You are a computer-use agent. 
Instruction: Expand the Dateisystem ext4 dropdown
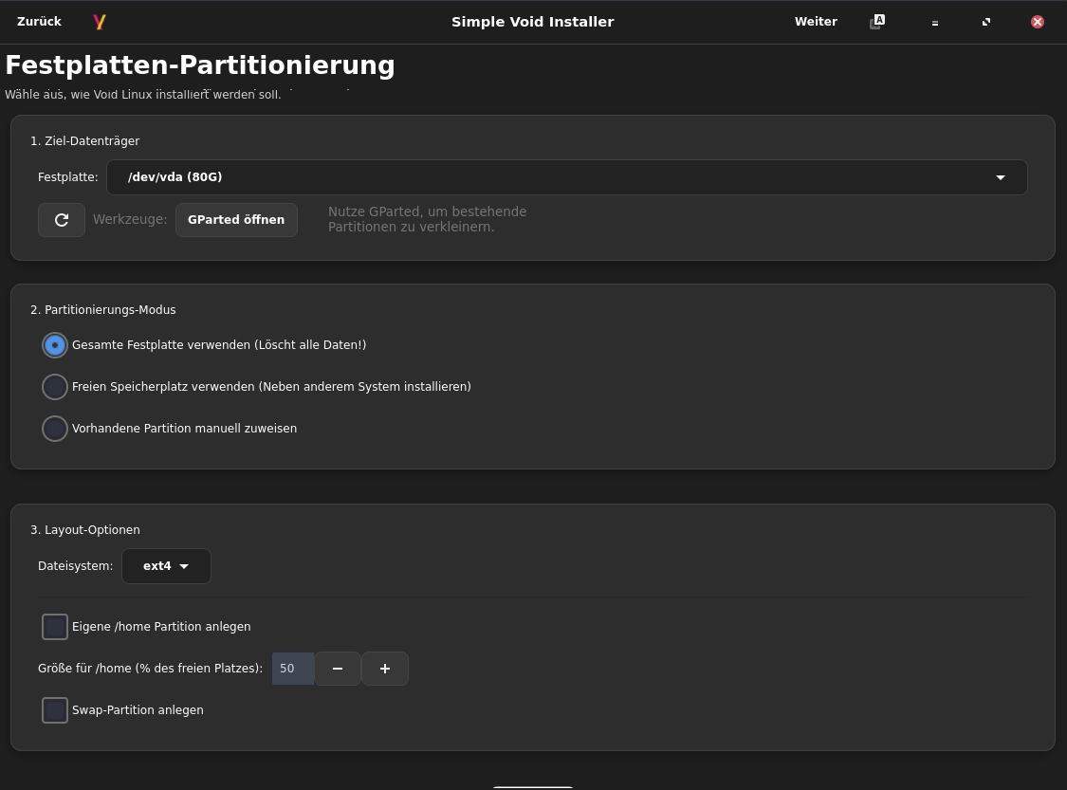coord(166,566)
